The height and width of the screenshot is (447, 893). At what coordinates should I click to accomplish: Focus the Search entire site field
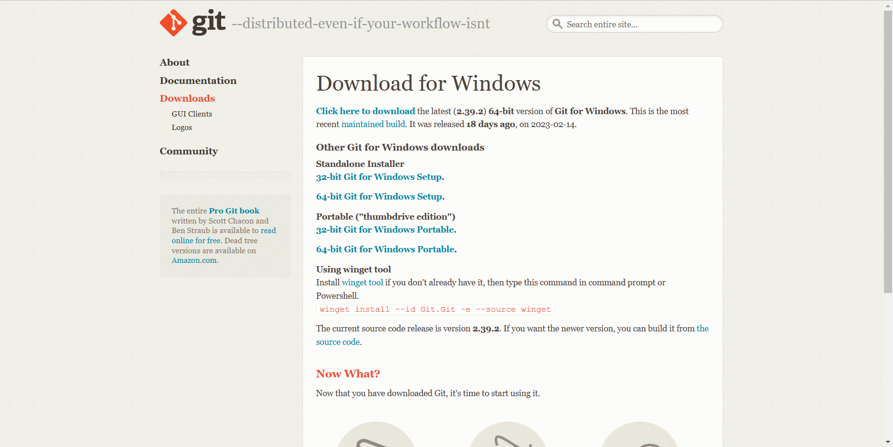click(634, 24)
